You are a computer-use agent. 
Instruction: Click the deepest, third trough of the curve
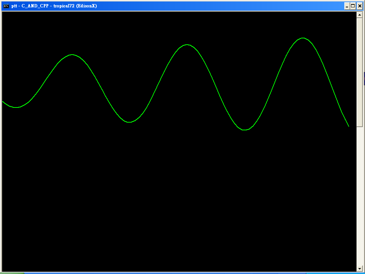coord(245,130)
